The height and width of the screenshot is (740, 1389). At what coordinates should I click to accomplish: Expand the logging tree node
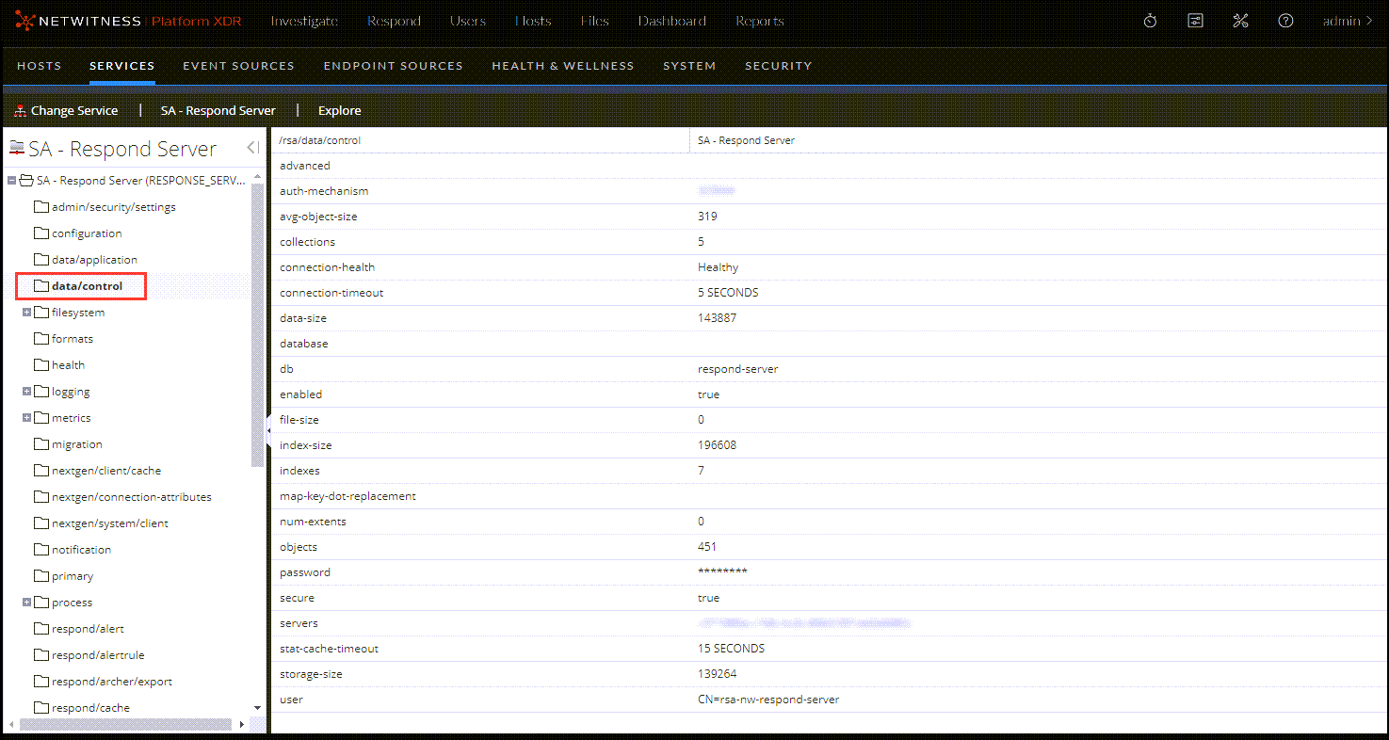[x=26, y=391]
